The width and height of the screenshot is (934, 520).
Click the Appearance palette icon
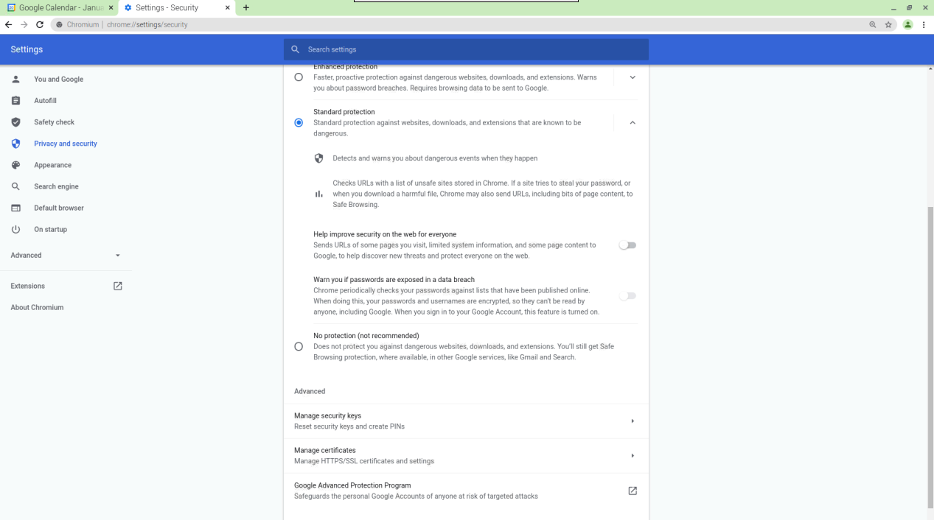(15, 165)
